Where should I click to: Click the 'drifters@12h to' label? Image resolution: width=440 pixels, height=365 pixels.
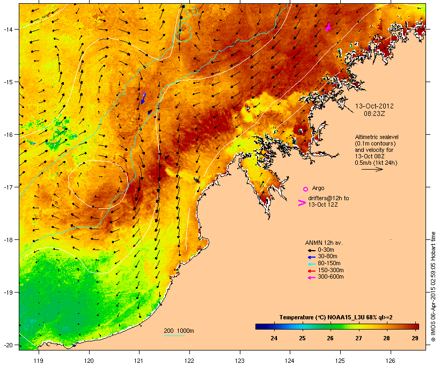coord(328,198)
